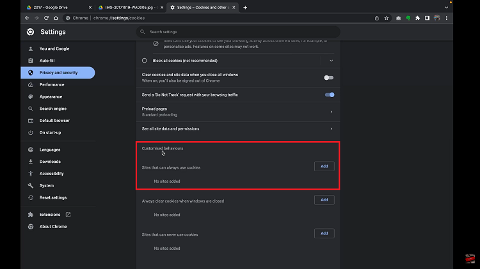Open Search engine settings
Screen dimensions: 480x269
58,109
